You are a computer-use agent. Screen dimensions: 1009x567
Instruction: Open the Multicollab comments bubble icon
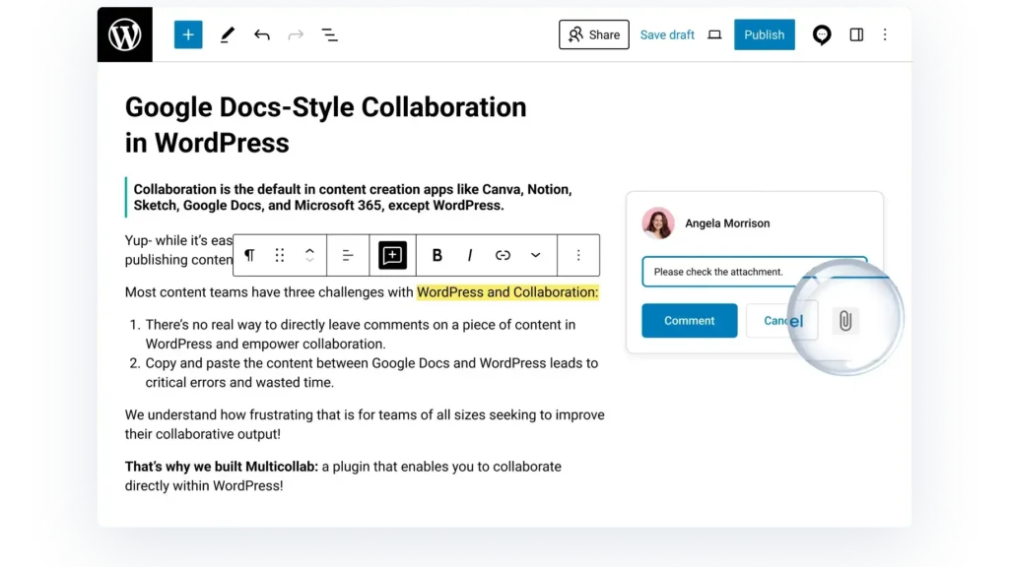click(x=821, y=34)
